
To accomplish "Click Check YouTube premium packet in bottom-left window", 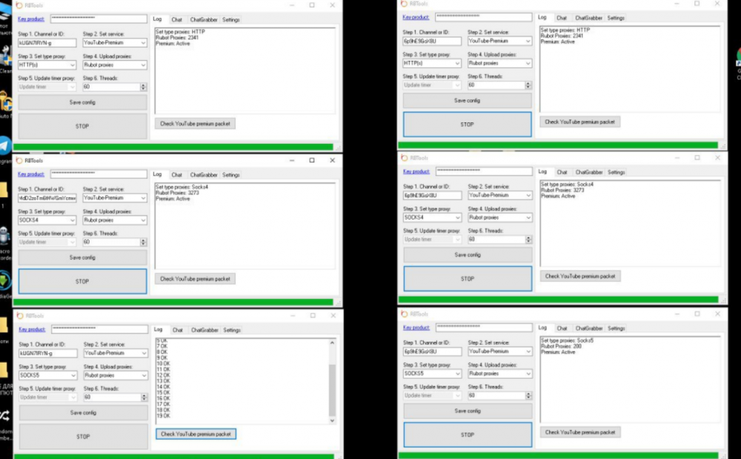I will pos(196,434).
